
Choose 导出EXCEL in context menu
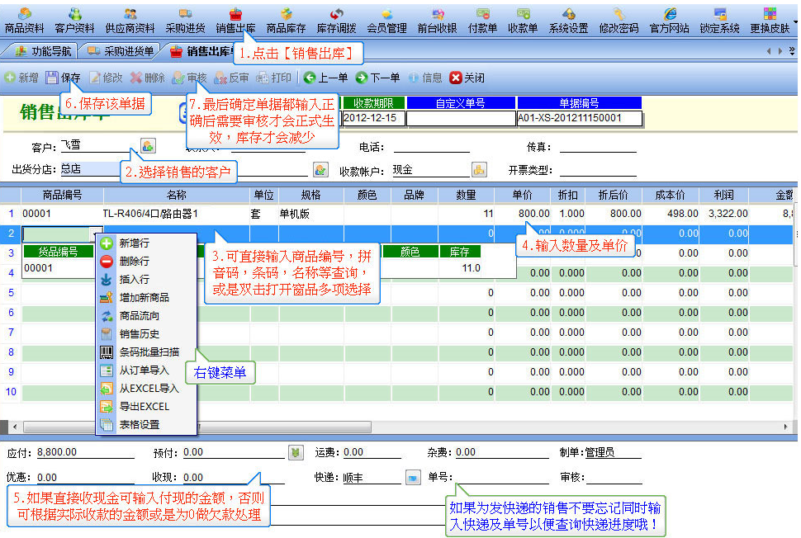(146, 406)
